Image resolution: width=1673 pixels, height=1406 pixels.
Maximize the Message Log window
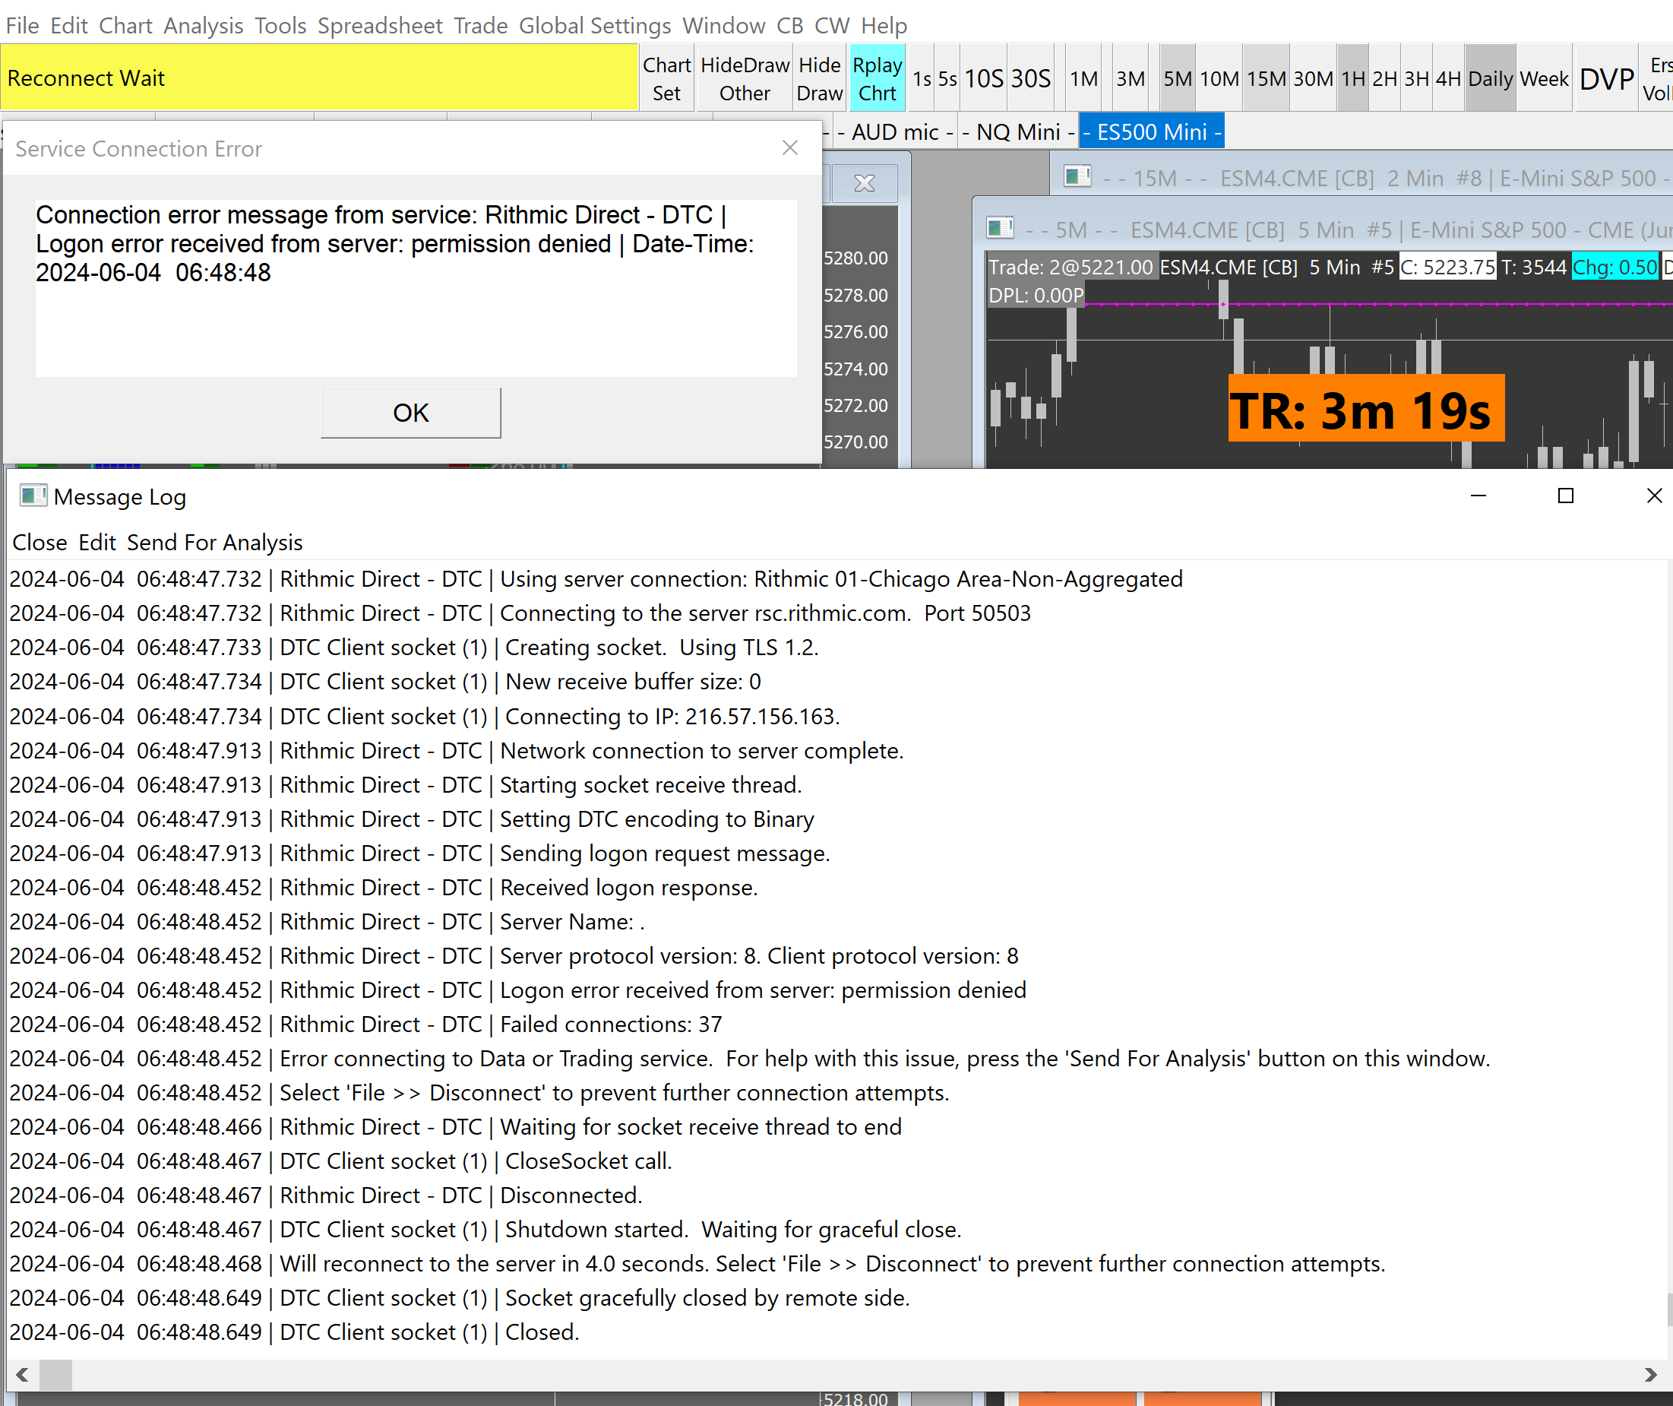pyautogui.click(x=1565, y=496)
